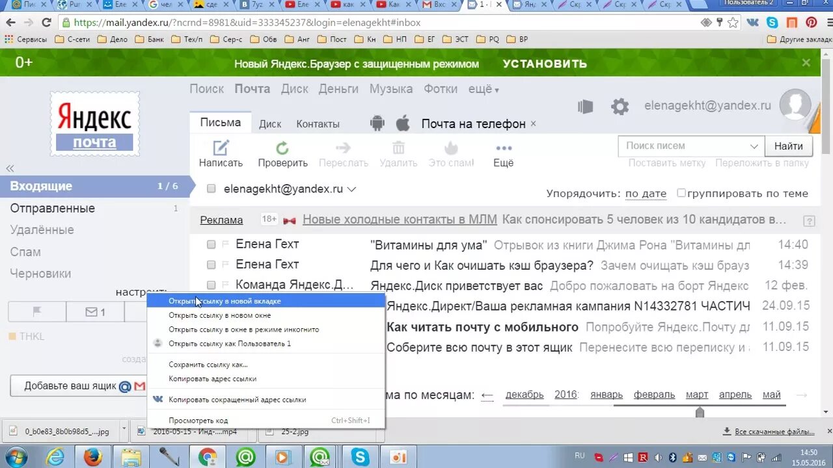Screen dimensions: 833x468
Task: Click the Проверить refresh mail icon
Action: click(x=282, y=148)
